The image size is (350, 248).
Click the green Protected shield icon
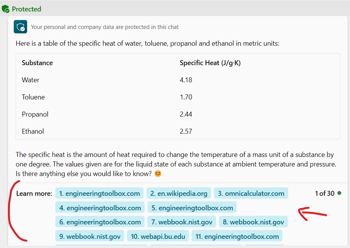[x=6, y=8]
